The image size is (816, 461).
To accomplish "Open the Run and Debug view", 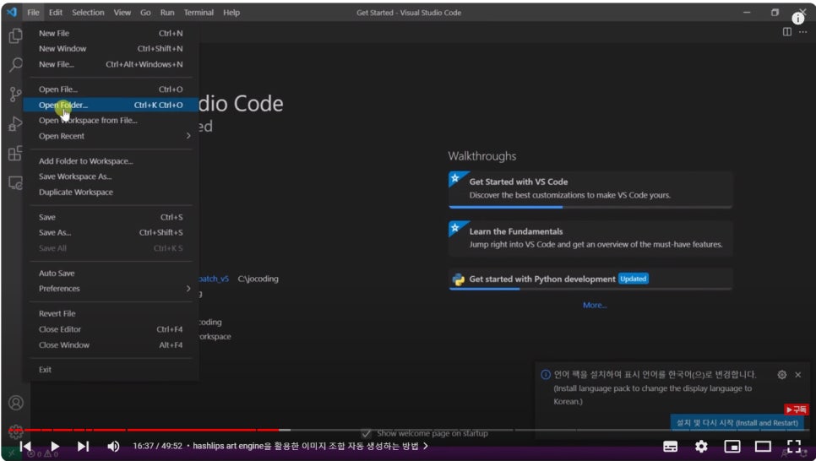I will [x=15, y=124].
